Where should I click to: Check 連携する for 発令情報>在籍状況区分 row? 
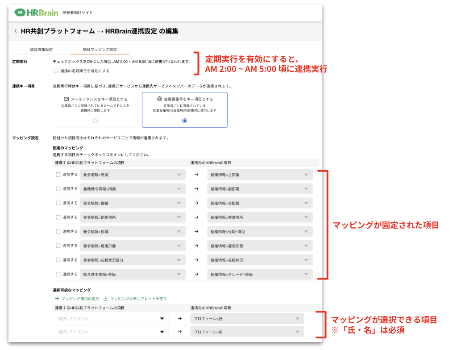pyautogui.click(x=58, y=260)
